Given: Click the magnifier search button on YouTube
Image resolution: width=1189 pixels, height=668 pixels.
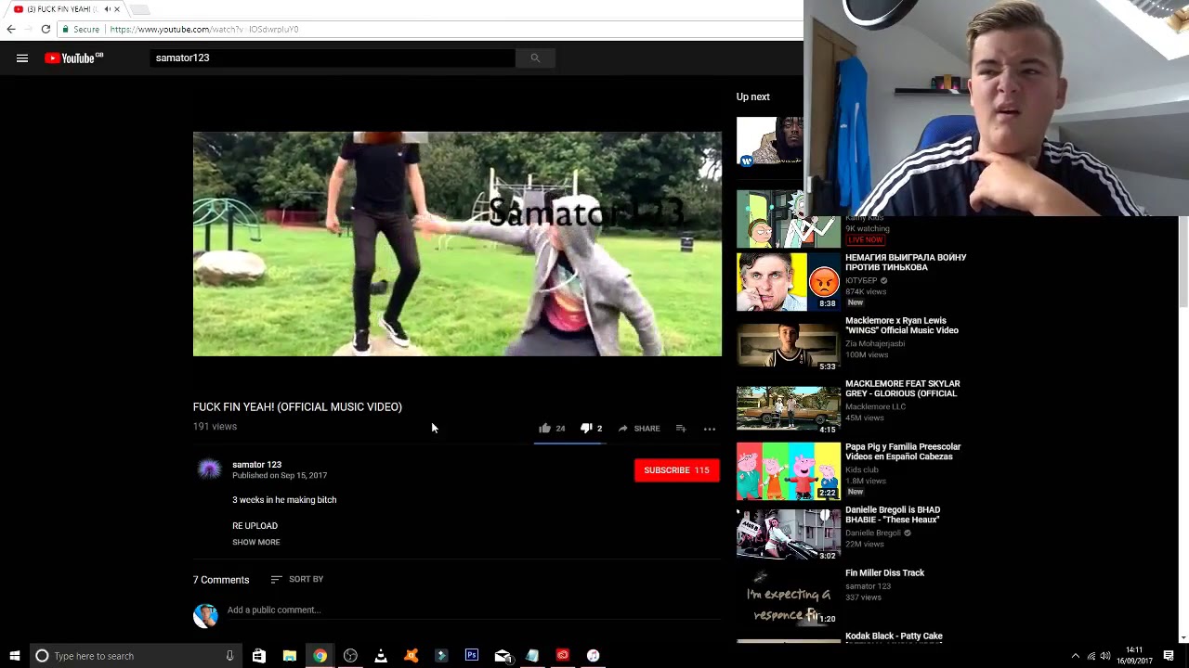Looking at the screenshot, I should pyautogui.click(x=535, y=58).
